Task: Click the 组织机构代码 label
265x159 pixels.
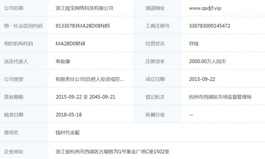Action: click(19, 44)
